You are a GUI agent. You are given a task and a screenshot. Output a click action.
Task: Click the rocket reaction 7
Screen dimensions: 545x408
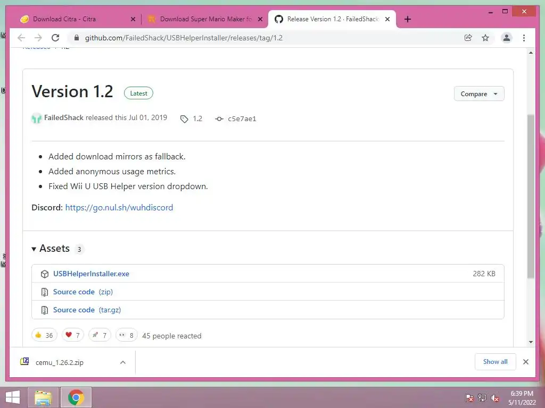[x=100, y=335]
